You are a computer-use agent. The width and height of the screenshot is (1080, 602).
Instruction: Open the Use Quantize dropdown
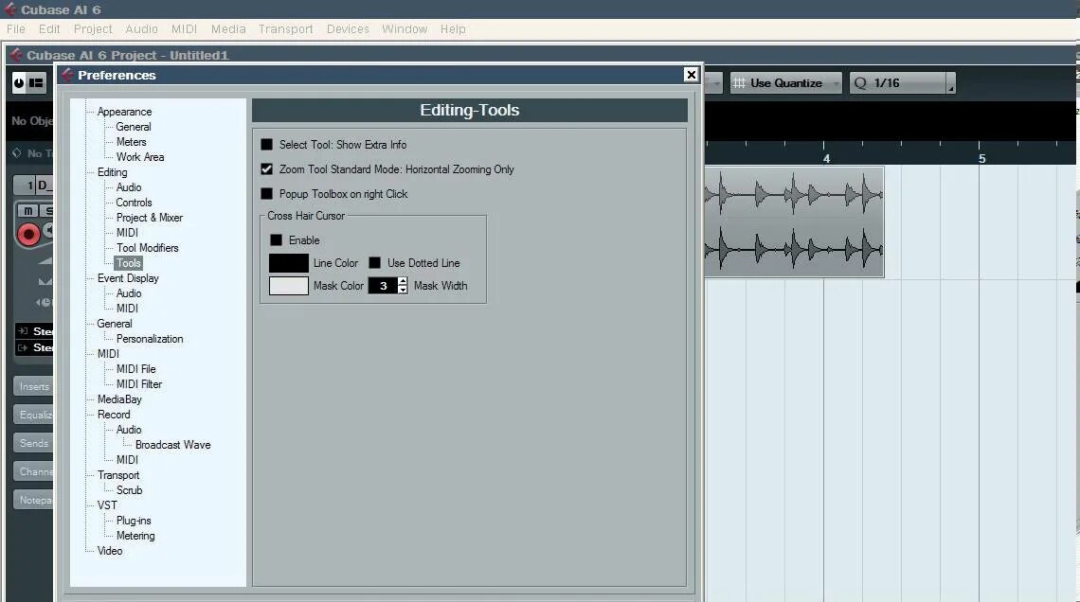pyautogui.click(x=786, y=82)
